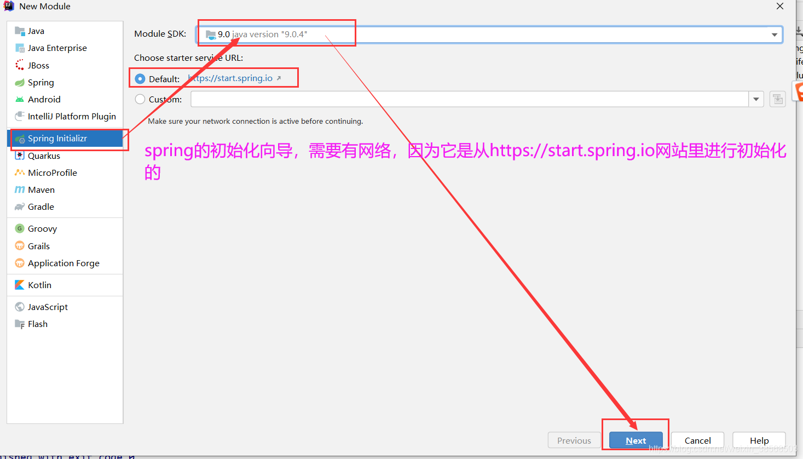Click the custom URL settings icon button
Image resolution: width=803 pixels, height=459 pixels.
(777, 99)
